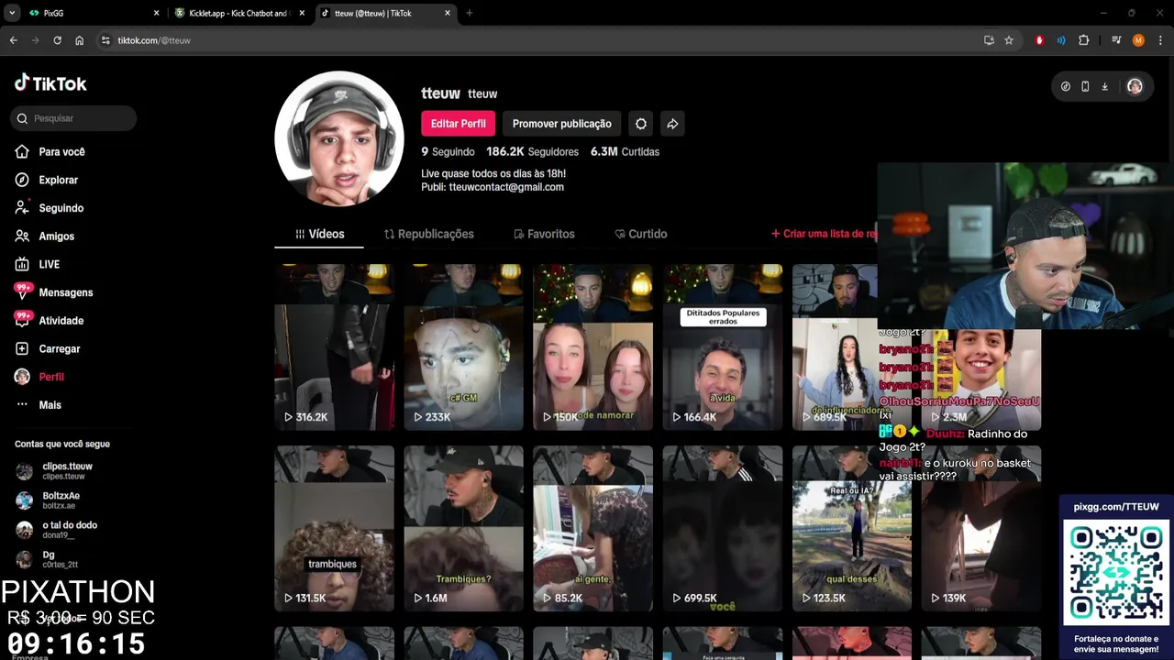Go back in browser history
1174x660 pixels.
tap(13, 40)
